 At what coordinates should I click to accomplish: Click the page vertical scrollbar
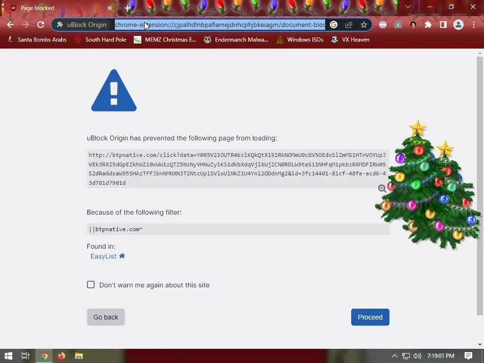click(480, 186)
